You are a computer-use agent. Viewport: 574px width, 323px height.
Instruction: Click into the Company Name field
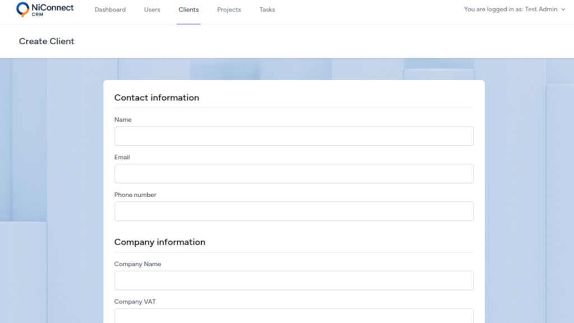[294, 280]
